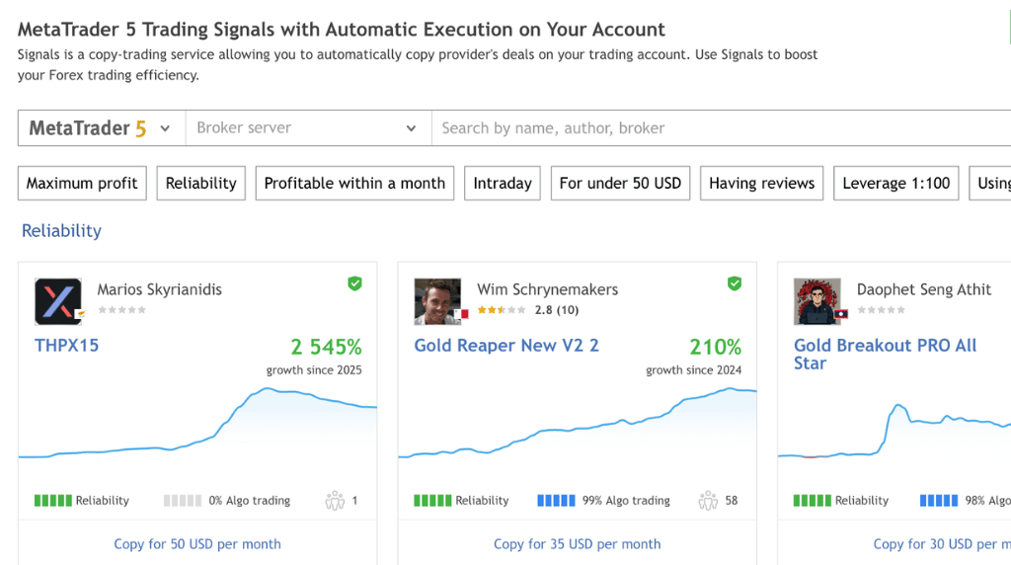Click Marios Skyrianidis avatar logo
This screenshot has height=565, width=1011.
pos(58,301)
